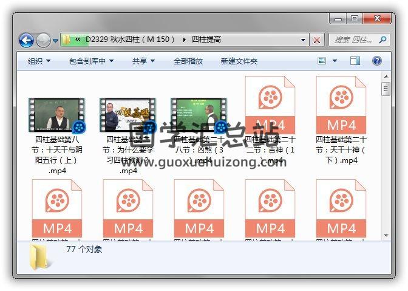Select second MP4 icon in second row
The width and height of the screenshot is (408, 291).
tap(128, 208)
